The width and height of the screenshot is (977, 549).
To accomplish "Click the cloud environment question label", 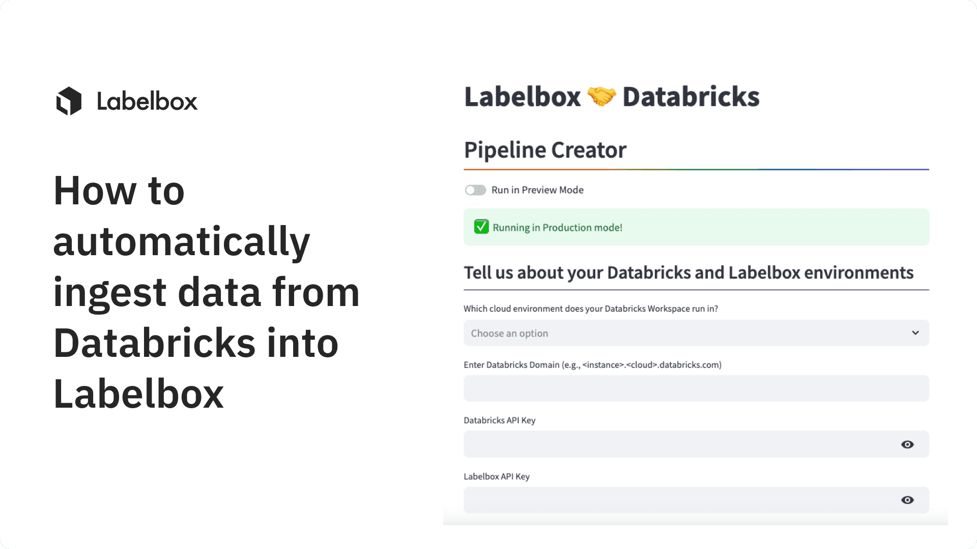I will pyautogui.click(x=590, y=309).
